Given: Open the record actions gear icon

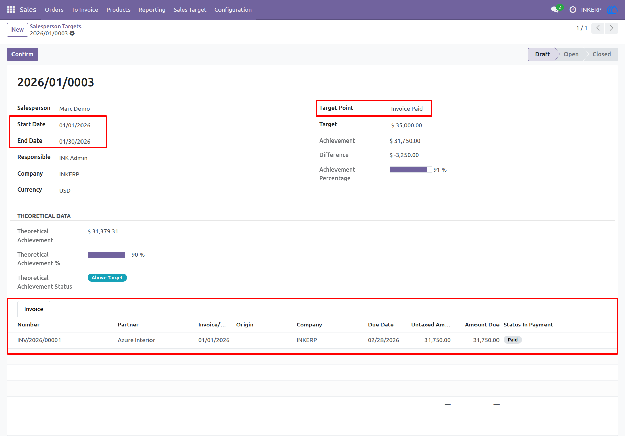Looking at the screenshot, I should (x=72, y=33).
